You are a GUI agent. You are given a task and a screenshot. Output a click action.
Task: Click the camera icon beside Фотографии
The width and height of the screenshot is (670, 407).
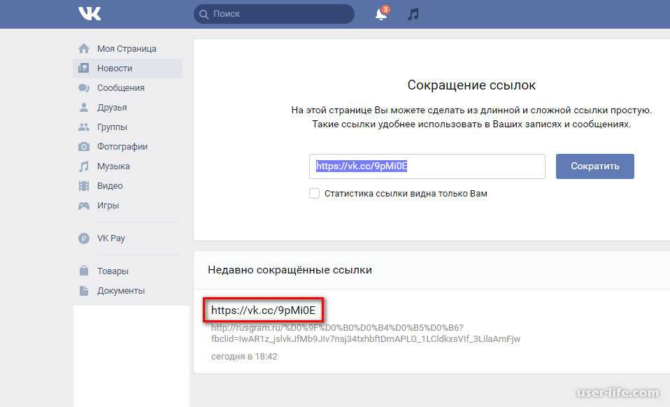84,147
